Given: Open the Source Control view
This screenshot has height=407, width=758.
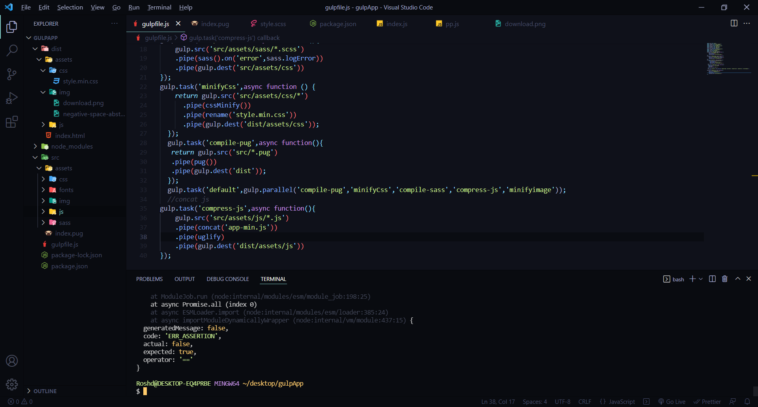Looking at the screenshot, I should [x=12, y=74].
